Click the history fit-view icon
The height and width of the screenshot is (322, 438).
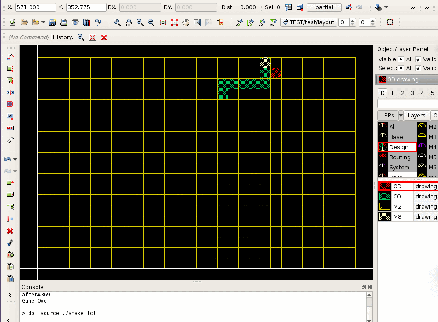[x=93, y=37]
